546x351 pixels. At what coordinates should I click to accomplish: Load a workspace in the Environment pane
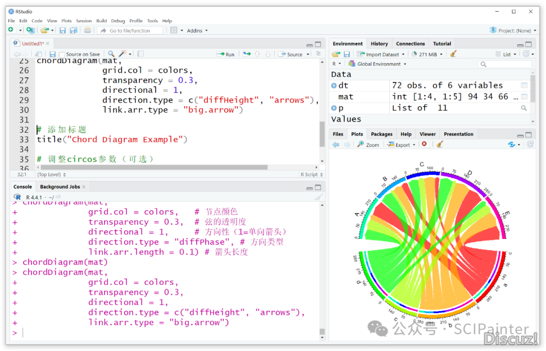(x=336, y=54)
